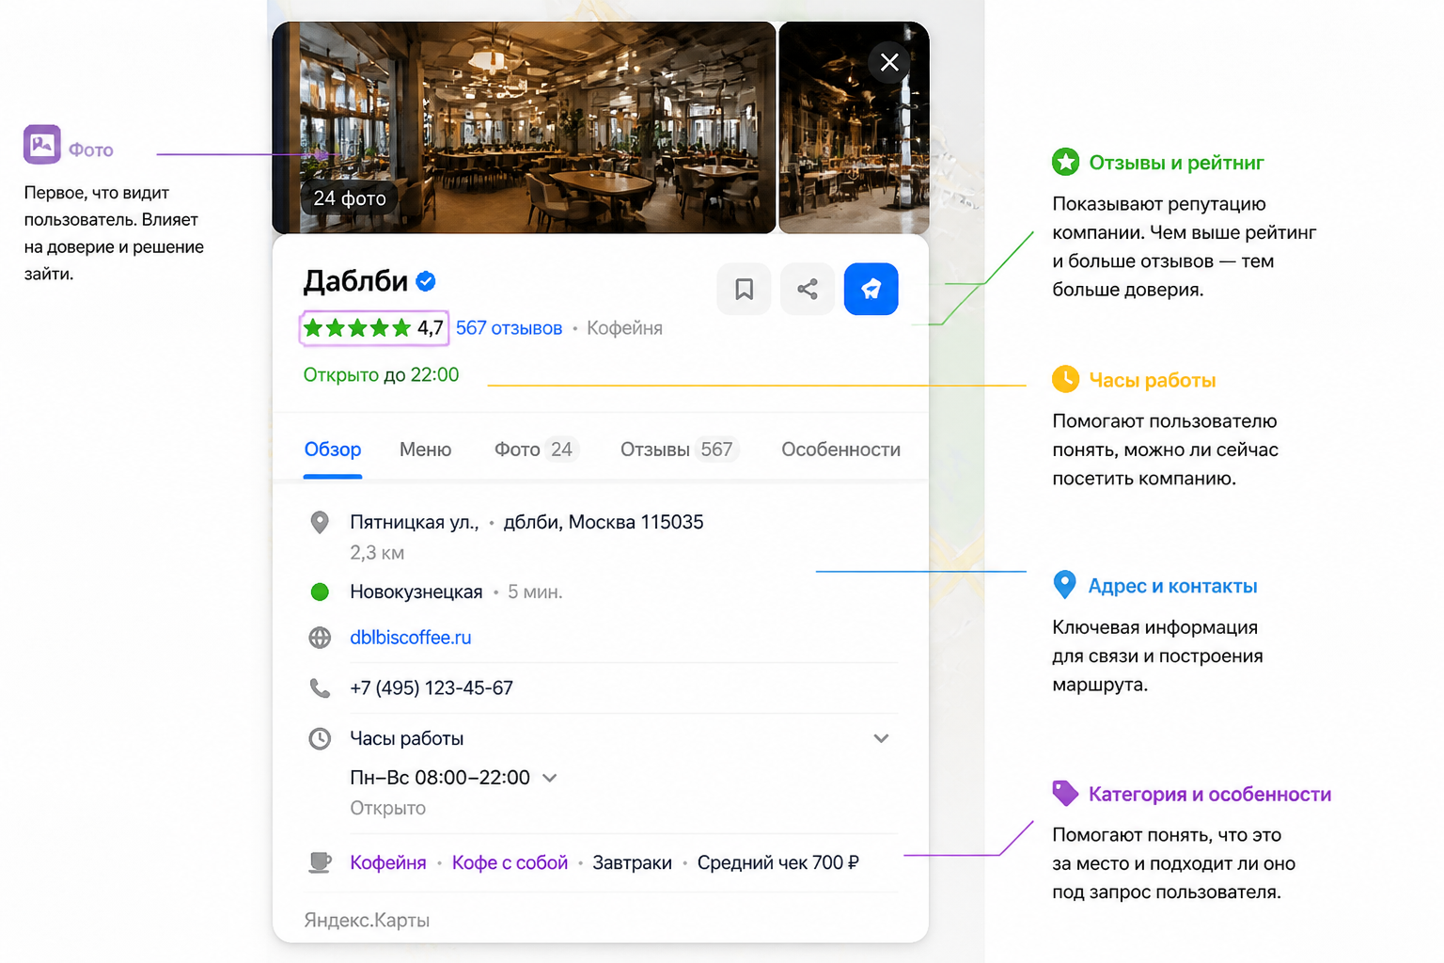1444x963 pixels.
Task: Click the address Пятницкая ул. text
Action: point(415,522)
